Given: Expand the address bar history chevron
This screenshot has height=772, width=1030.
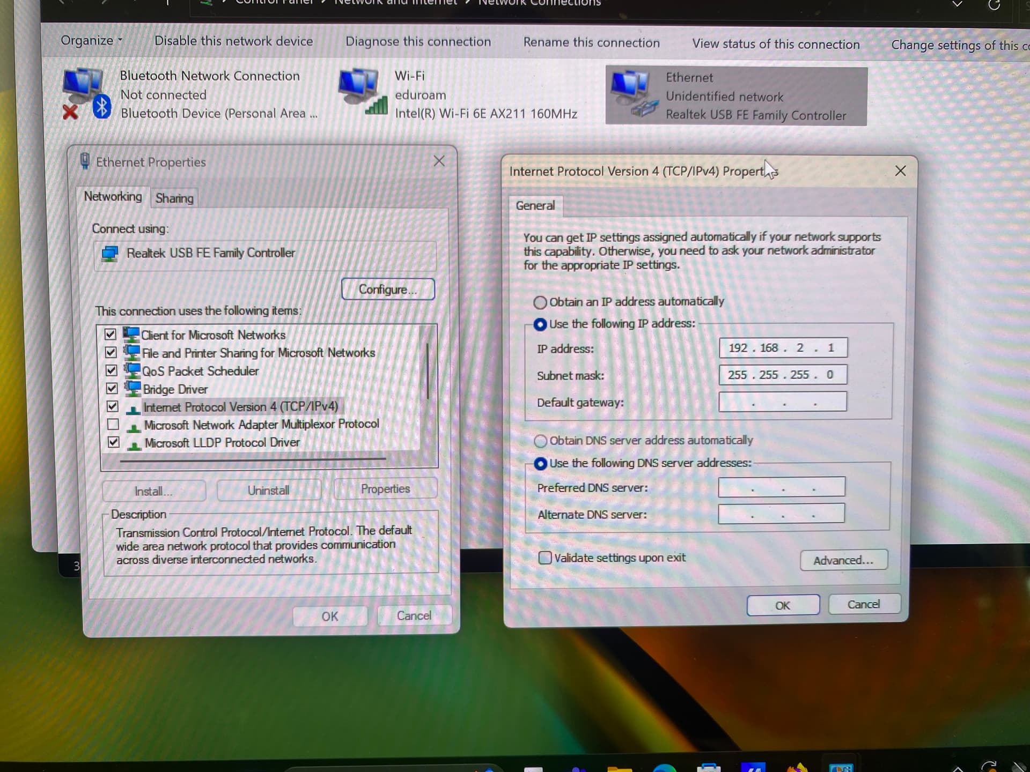Looking at the screenshot, I should (957, 4).
